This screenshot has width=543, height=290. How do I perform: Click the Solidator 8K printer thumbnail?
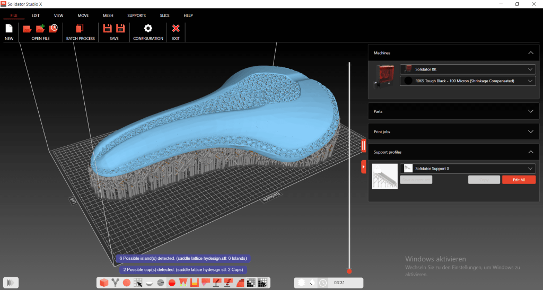coord(384,75)
